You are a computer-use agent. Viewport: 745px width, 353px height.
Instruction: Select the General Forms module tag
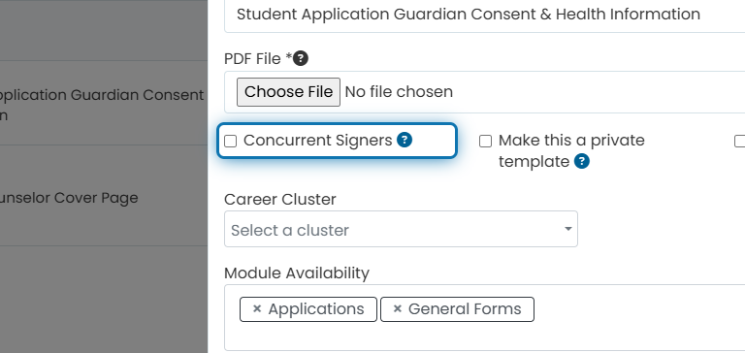click(x=457, y=309)
